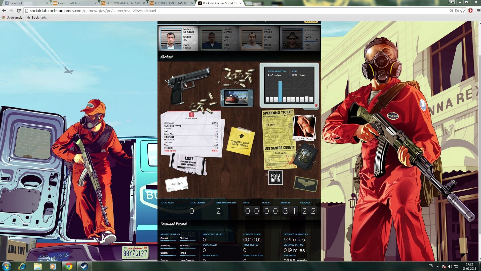This screenshot has height=271, width=481.
Task: Click the Lost melee weapons flyer
Action: [188, 165]
